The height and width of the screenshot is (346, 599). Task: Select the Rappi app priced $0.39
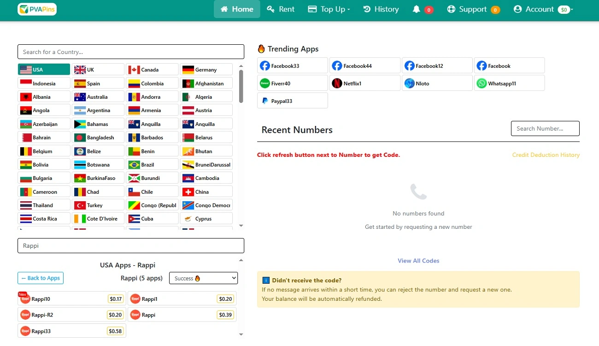pyautogui.click(x=182, y=315)
